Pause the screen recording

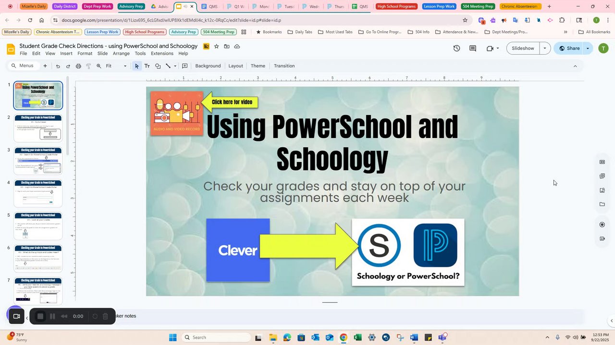click(x=53, y=316)
